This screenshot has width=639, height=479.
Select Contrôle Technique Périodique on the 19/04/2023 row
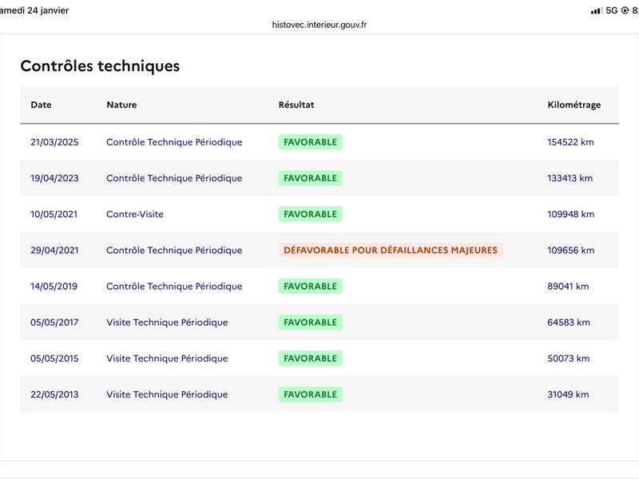coord(174,178)
